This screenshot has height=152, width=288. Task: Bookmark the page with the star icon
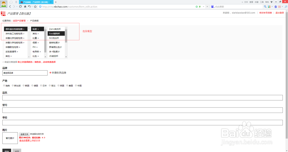pos(35,7)
